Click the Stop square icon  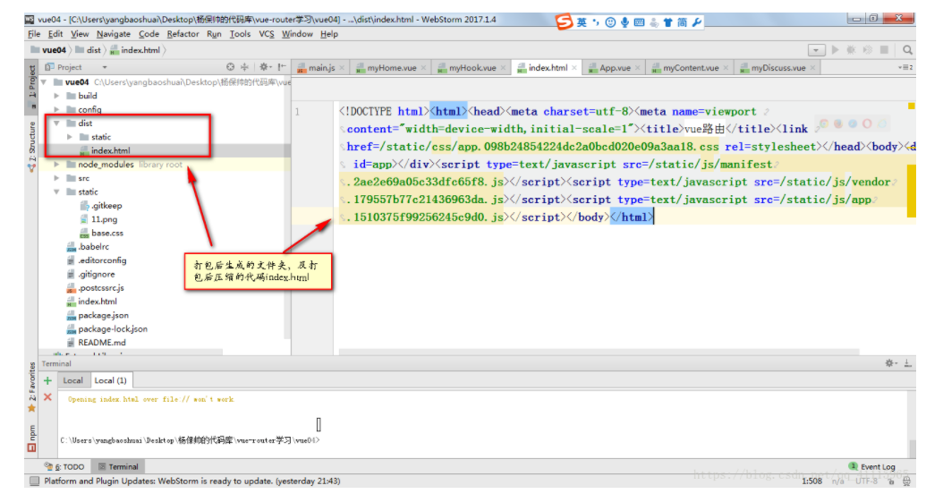tap(884, 50)
